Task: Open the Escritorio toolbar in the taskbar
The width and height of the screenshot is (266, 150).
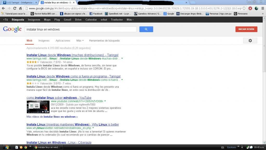Action: [231, 147]
